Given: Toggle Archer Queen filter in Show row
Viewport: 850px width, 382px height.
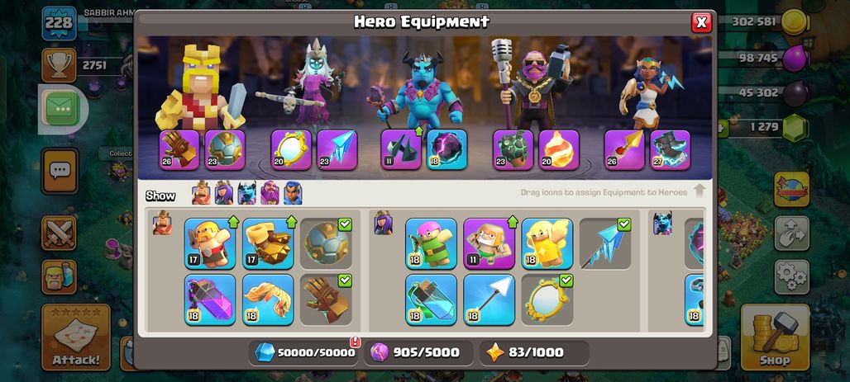Looking at the screenshot, I should pos(224,193).
